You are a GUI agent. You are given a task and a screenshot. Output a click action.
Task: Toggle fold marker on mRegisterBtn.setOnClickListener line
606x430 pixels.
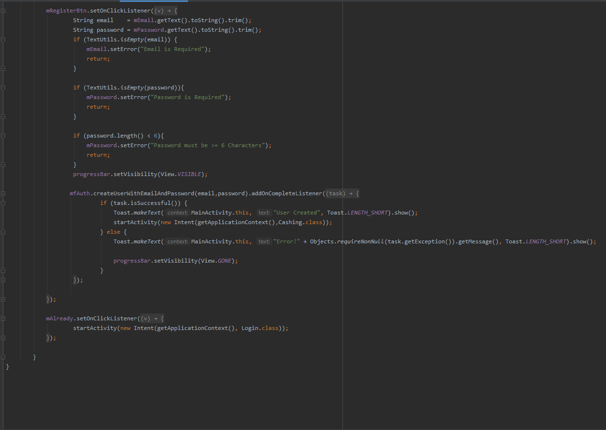pyautogui.click(x=3, y=11)
